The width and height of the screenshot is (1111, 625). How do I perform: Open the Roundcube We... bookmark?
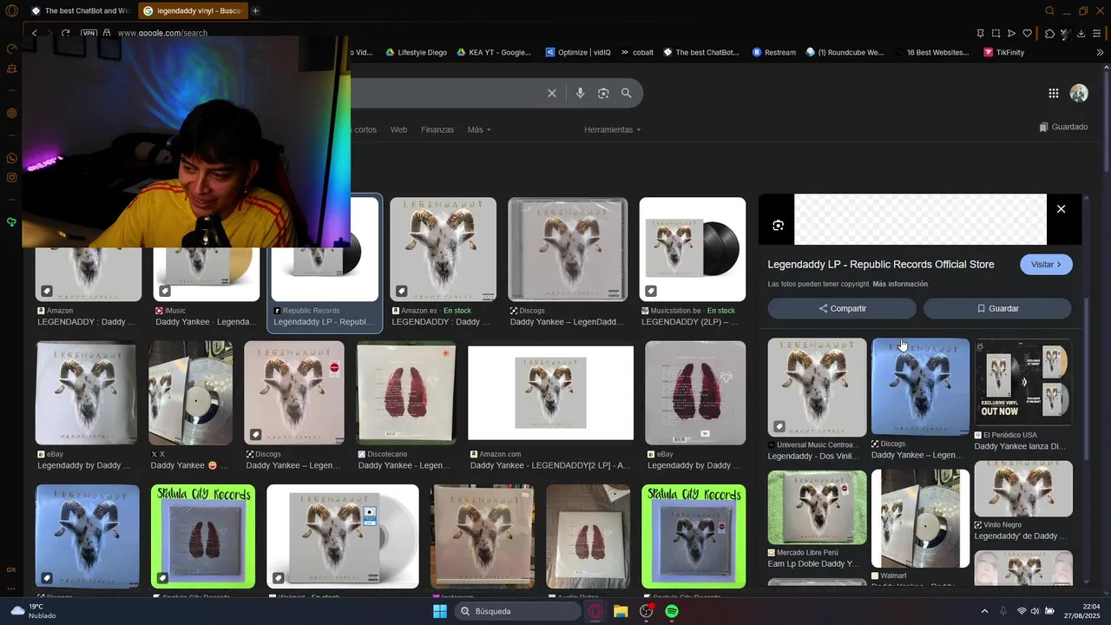coord(845,52)
